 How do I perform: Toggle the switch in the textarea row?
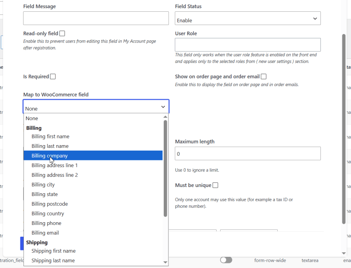tap(226, 260)
